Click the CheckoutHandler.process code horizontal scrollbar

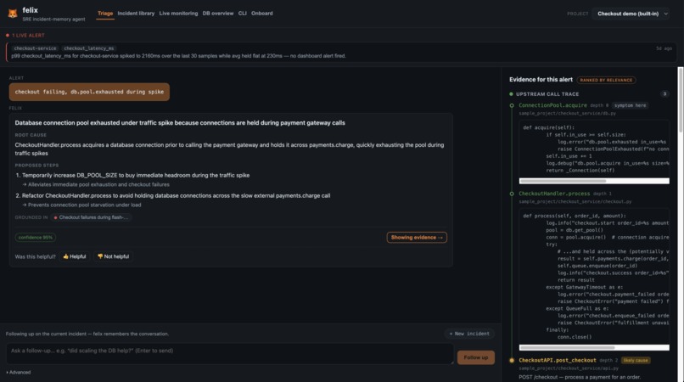567,348
